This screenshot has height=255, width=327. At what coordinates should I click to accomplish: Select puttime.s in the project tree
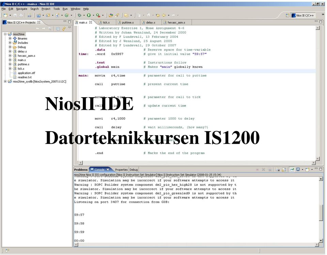point(24,64)
